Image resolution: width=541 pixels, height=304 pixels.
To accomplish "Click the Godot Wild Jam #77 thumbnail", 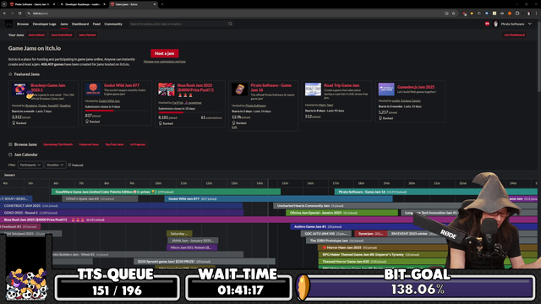I will click(x=93, y=89).
